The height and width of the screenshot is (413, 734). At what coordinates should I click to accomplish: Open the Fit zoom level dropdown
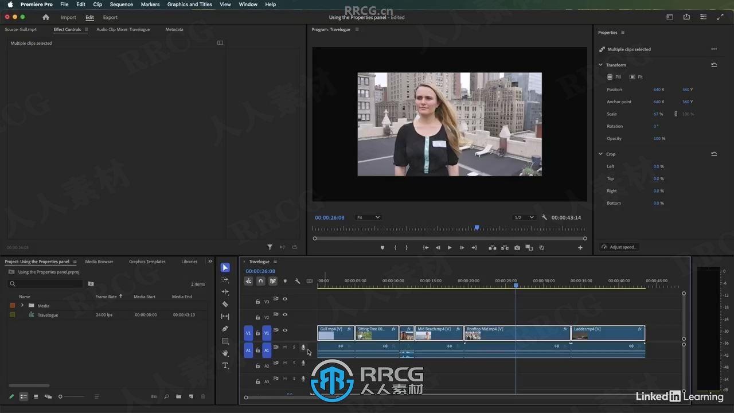click(368, 217)
